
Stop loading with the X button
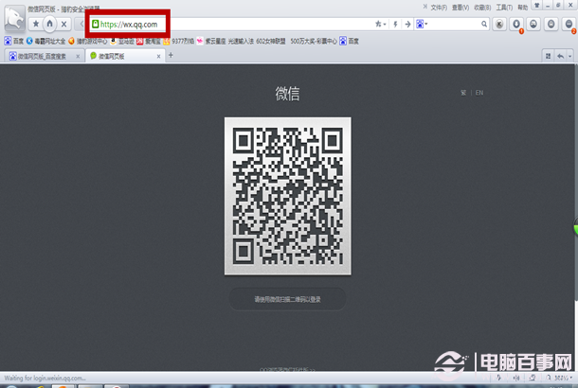[63, 25]
